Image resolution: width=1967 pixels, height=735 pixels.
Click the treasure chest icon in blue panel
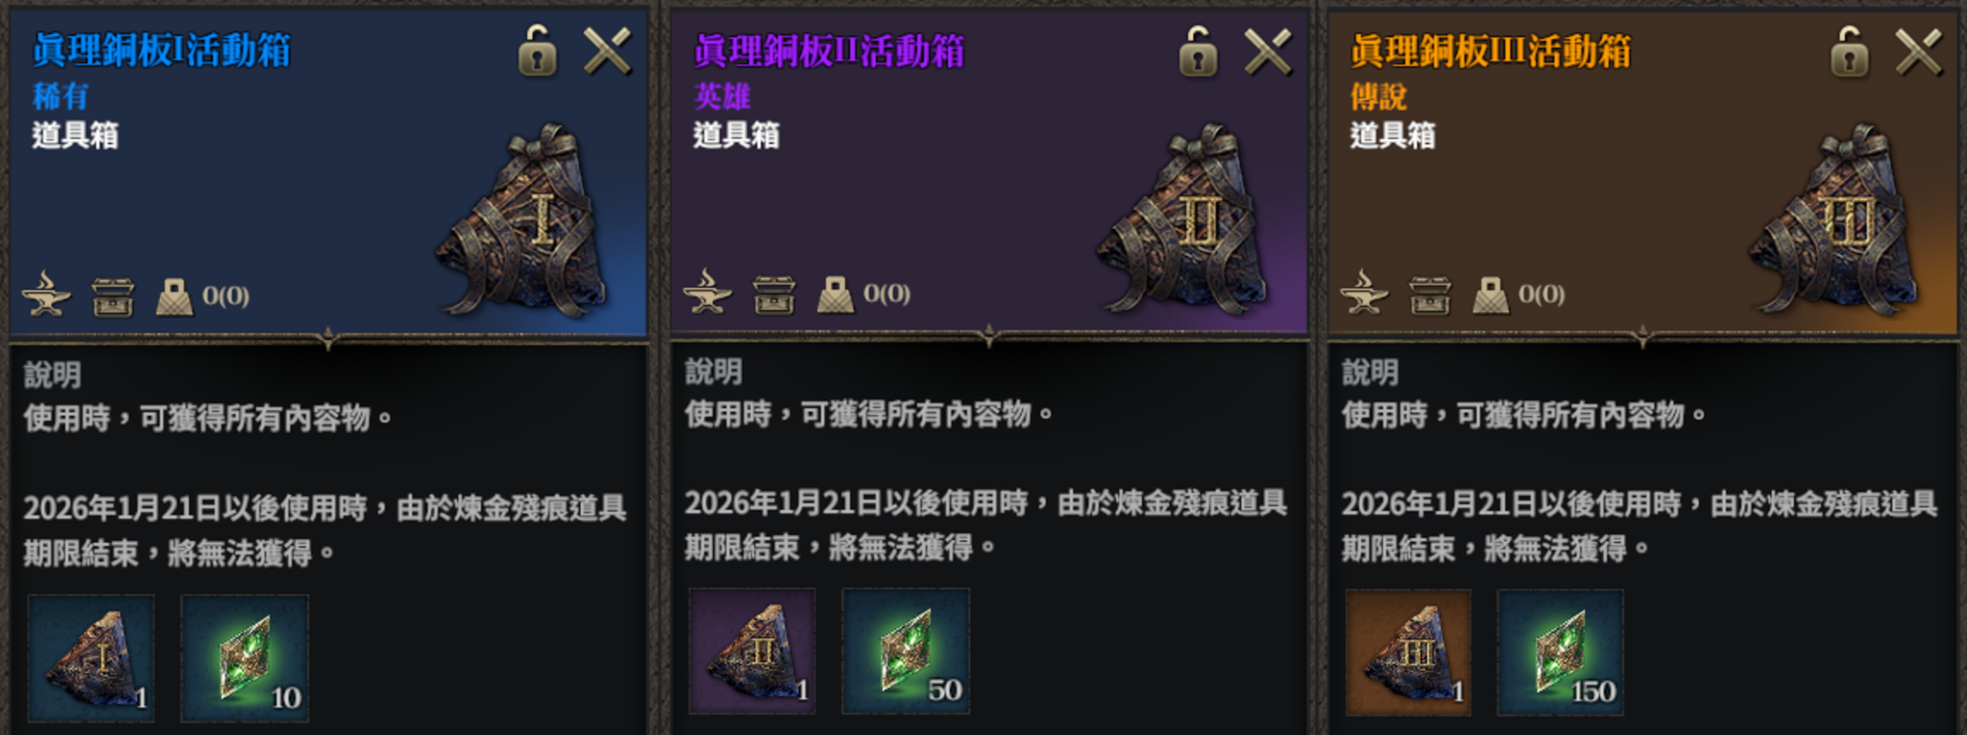point(113,297)
